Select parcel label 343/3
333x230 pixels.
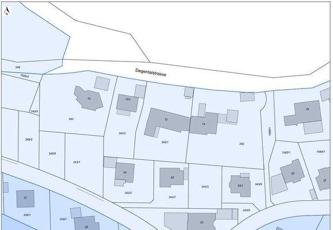205,187
